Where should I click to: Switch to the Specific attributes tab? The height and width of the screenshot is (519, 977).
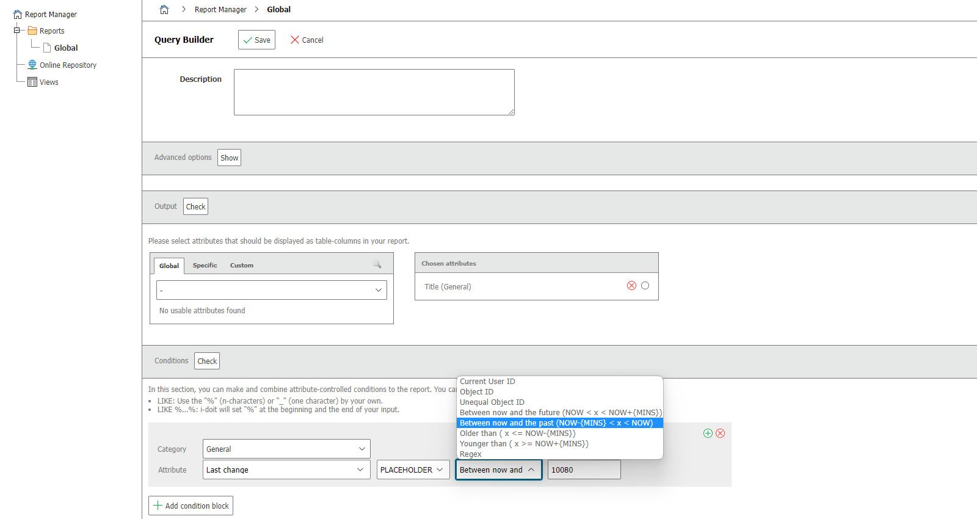(205, 265)
